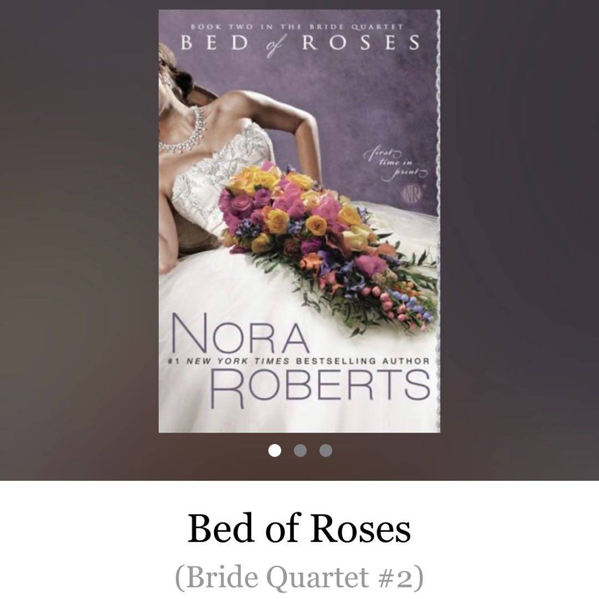599x599 pixels.
Task: Click '#1 New York Times Bestselling Author' line
Action: 299,361
